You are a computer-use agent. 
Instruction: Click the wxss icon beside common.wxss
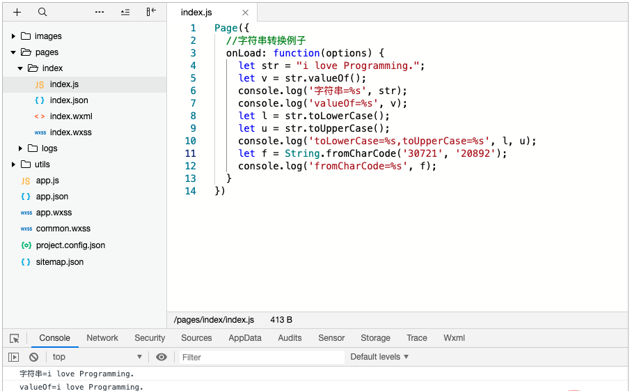(x=26, y=229)
